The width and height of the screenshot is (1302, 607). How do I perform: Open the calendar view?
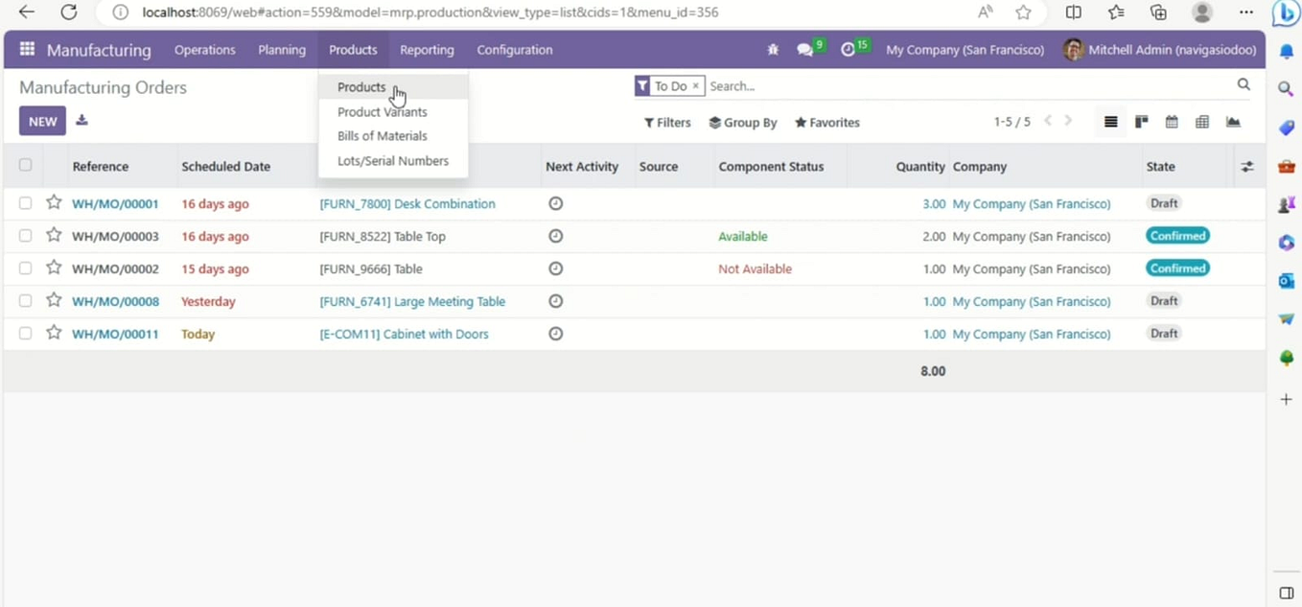[1172, 122]
